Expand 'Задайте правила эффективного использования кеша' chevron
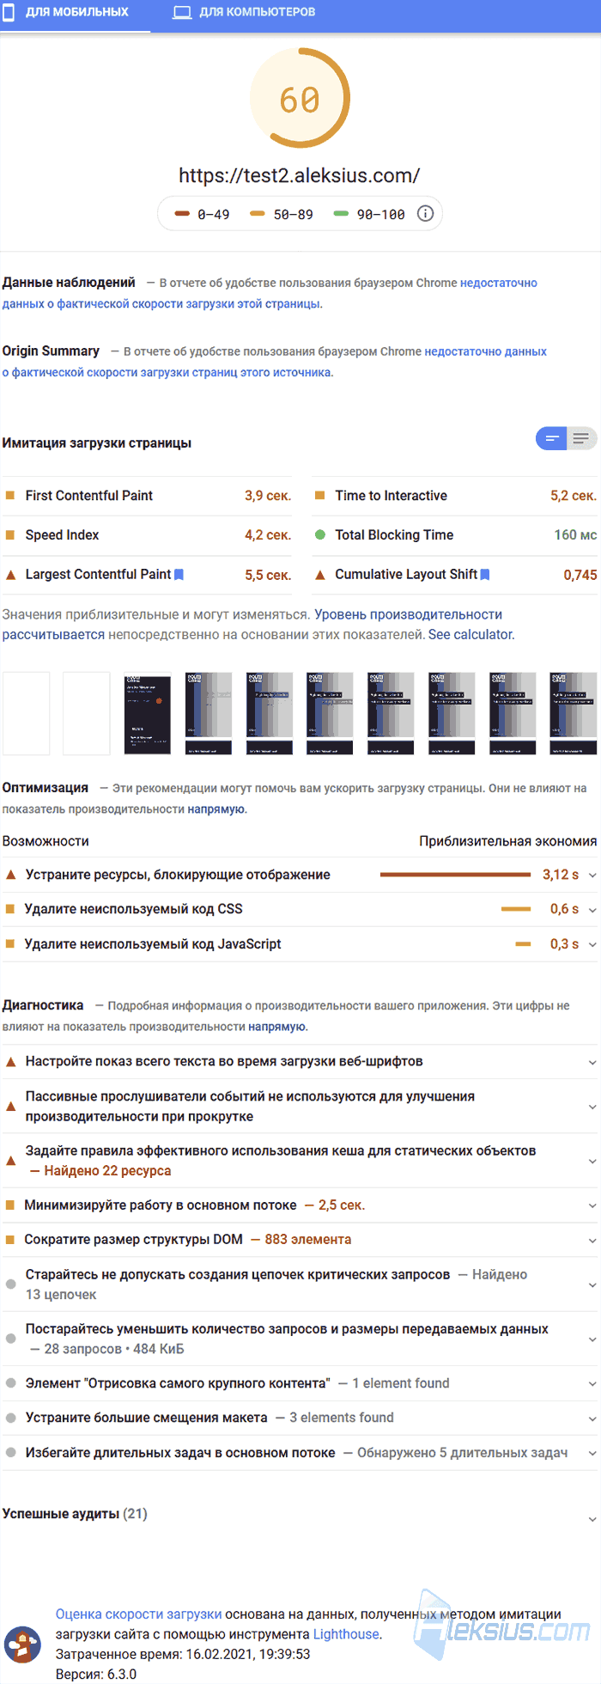This screenshot has width=601, height=1684. pos(592,1161)
